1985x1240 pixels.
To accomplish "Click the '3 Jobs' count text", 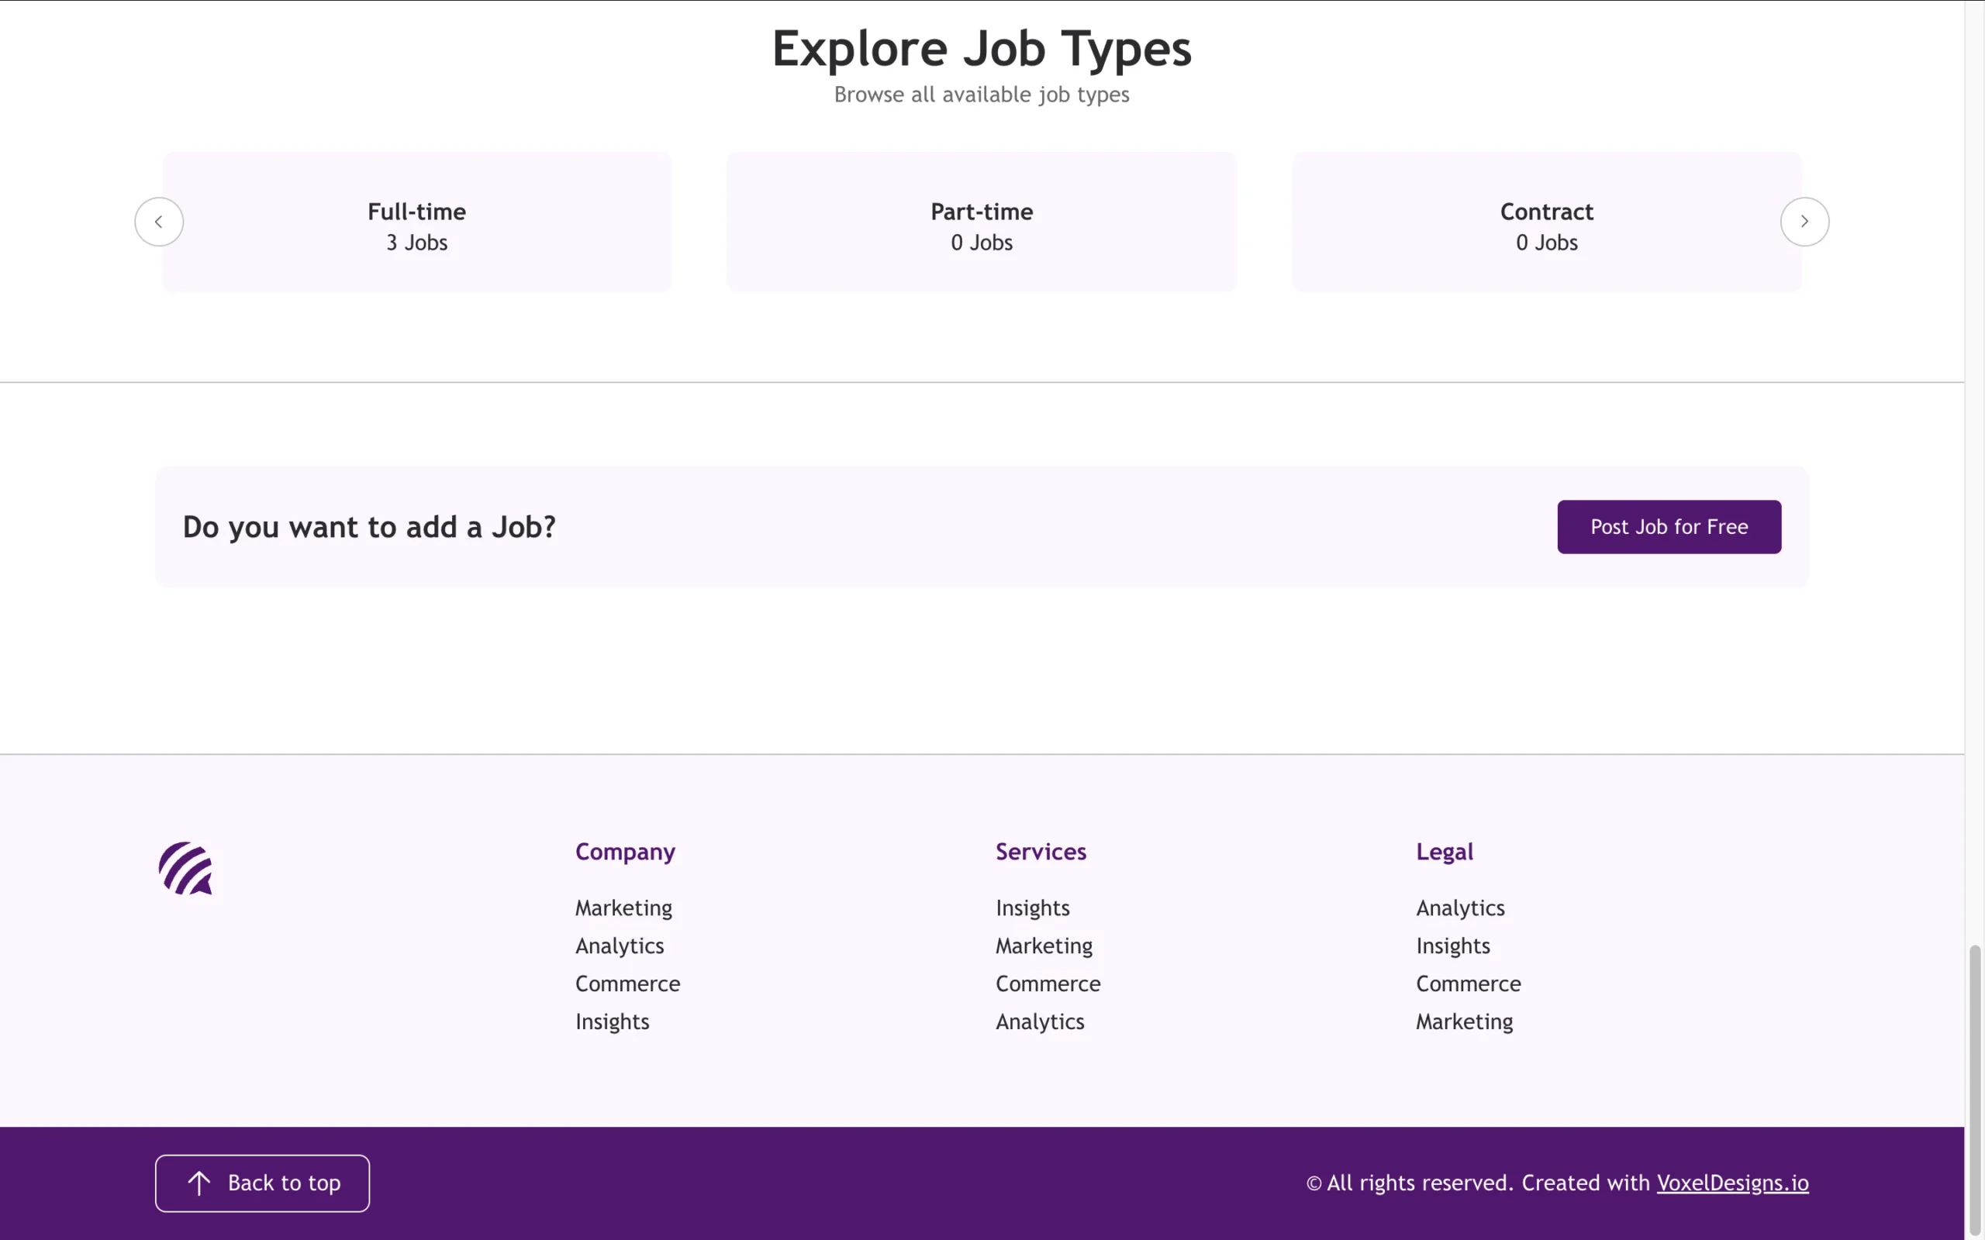I will click(x=416, y=243).
